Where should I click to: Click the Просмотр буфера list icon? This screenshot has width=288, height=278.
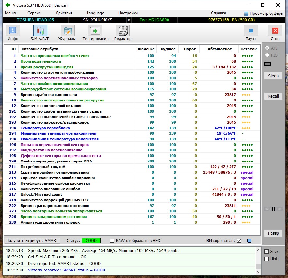tap(246, 13)
